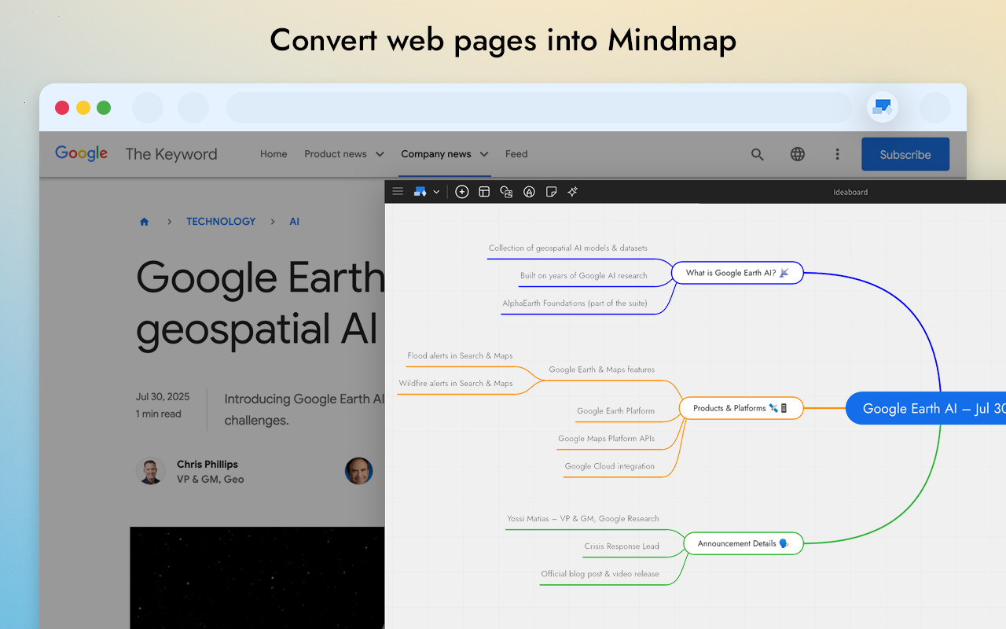Click The Keyword site title
The width and height of the screenshot is (1006, 629).
click(171, 154)
